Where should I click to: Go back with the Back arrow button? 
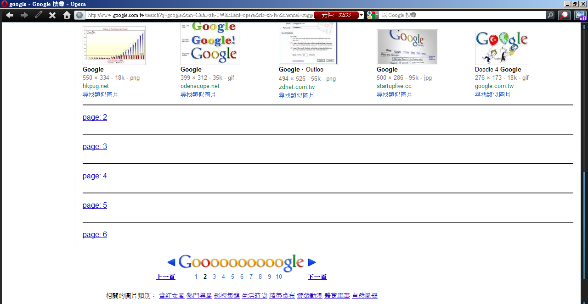(10, 15)
